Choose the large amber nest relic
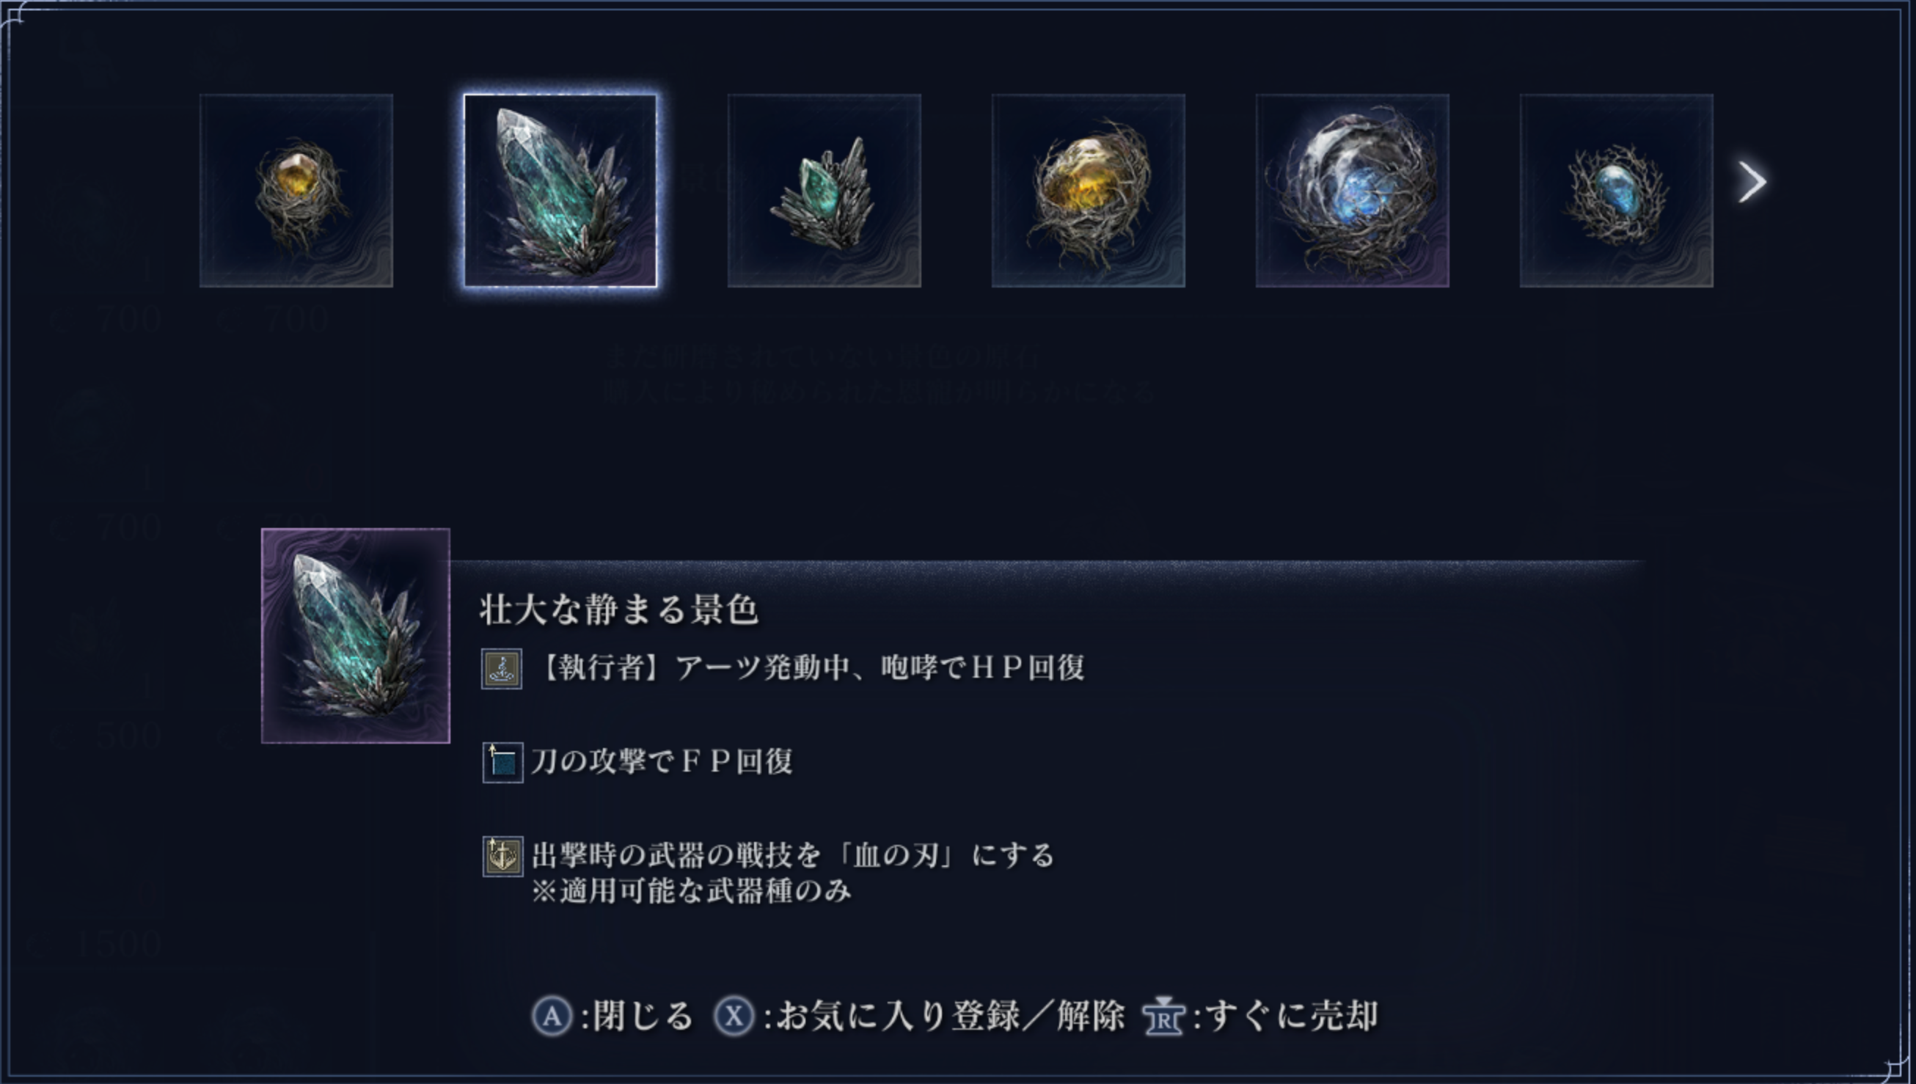Screen dimensions: 1916x1084 pos(1089,191)
